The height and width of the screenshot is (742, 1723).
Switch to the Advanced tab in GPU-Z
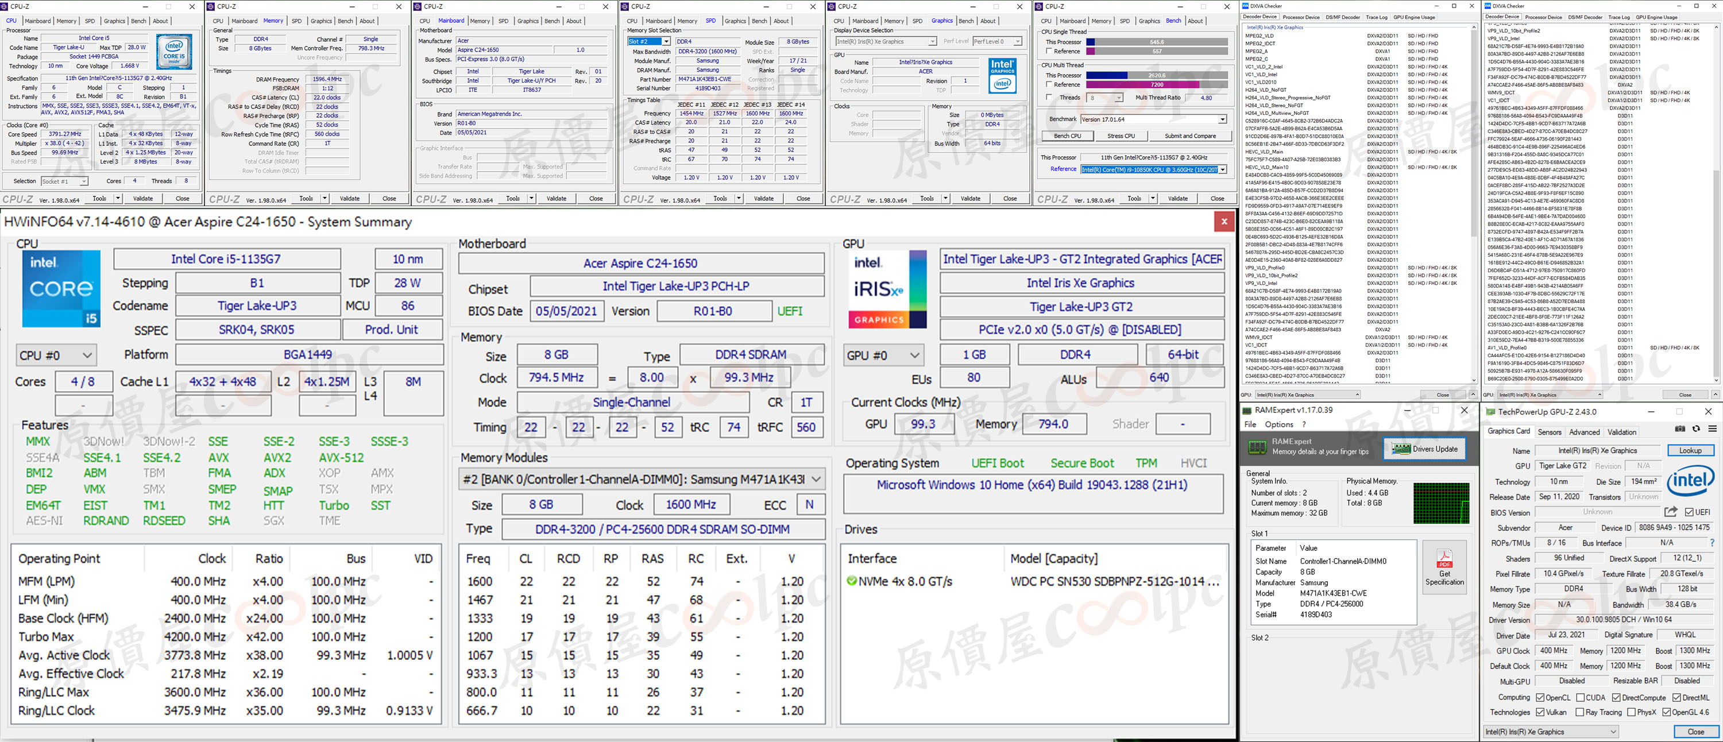[1584, 432]
